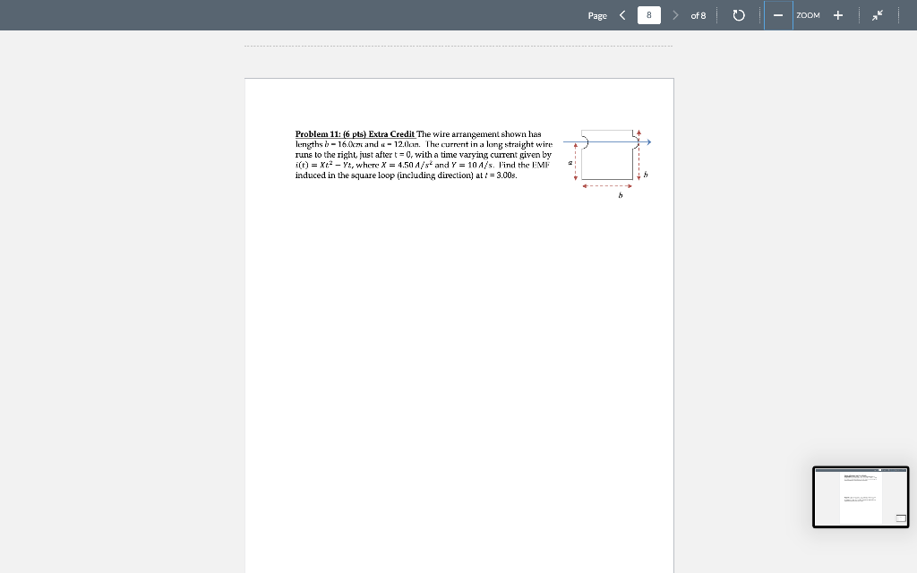Click the 'of 8' page count text
The image size is (917, 573).
698,15
